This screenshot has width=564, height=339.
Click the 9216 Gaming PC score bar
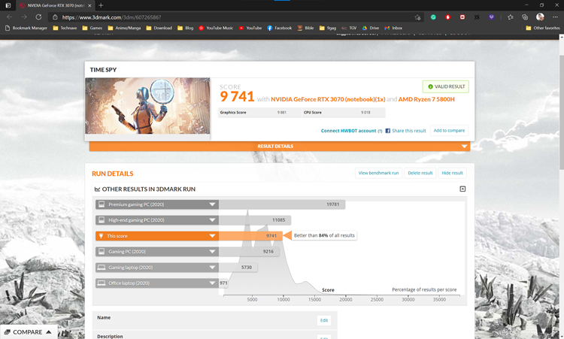click(249, 252)
